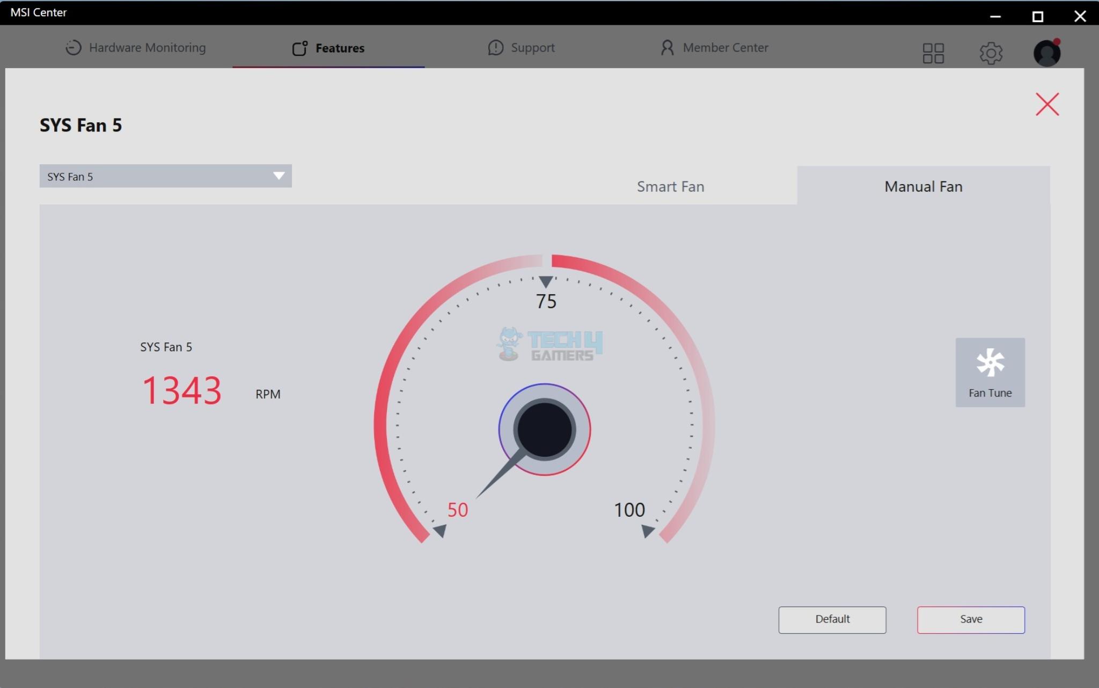The height and width of the screenshot is (688, 1099).
Task: Click the Fan Tune icon
Action: 990,363
